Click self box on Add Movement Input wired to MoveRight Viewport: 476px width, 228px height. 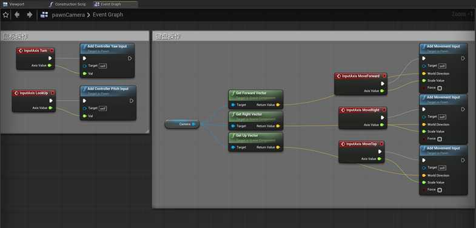[442, 117]
